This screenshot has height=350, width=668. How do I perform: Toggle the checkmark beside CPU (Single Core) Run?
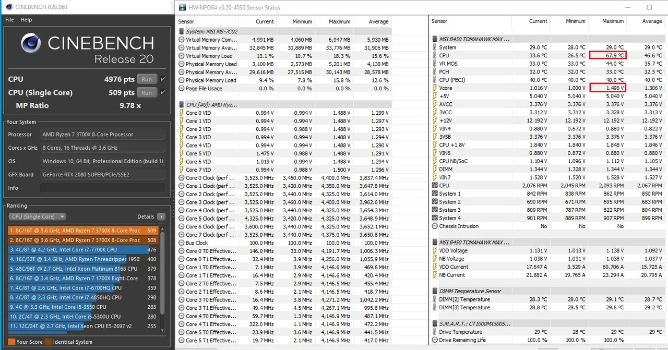tap(163, 92)
